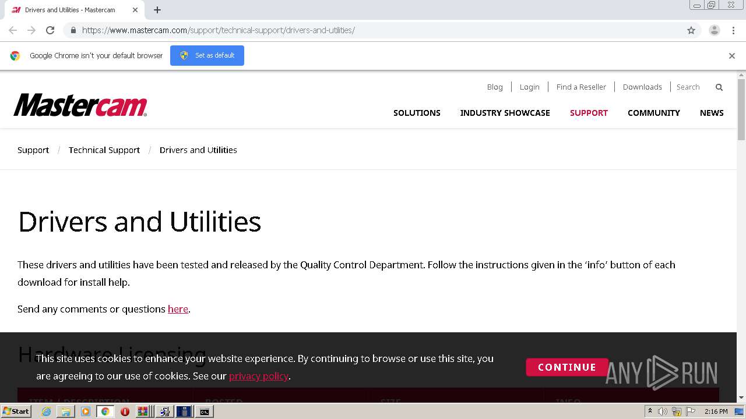
Task: Open Windows Explorer from the taskbar
Action: click(66, 411)
